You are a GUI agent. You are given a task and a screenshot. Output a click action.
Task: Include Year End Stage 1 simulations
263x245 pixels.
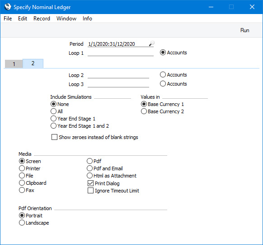(53, 119)
